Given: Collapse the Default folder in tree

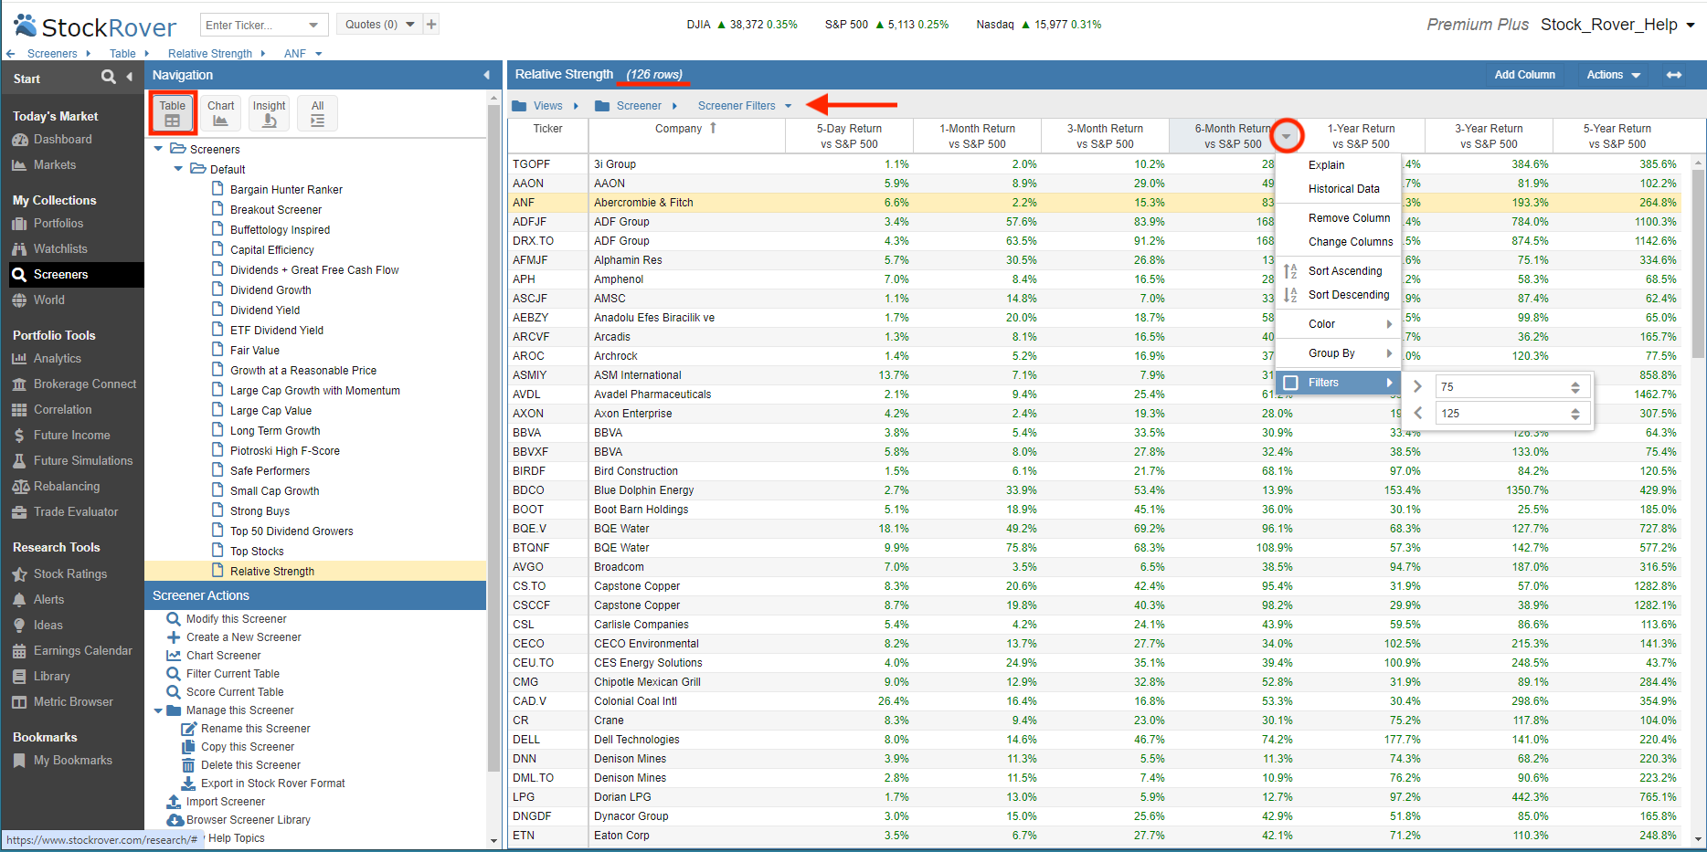Looking at the screenshot, I should (x=178, y=169).
